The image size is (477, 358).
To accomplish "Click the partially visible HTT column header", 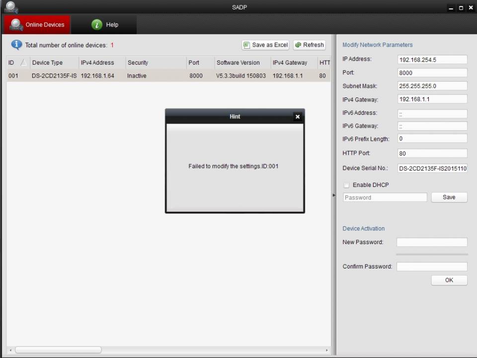I will click(324, 63).
